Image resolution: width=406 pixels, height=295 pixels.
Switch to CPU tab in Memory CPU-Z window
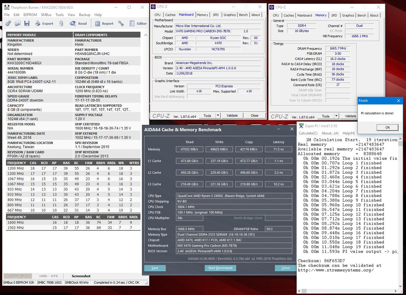pyautogui.click(x=276, y=15)
